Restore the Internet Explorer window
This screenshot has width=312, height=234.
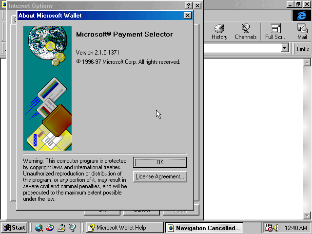(x=298, y=4)
